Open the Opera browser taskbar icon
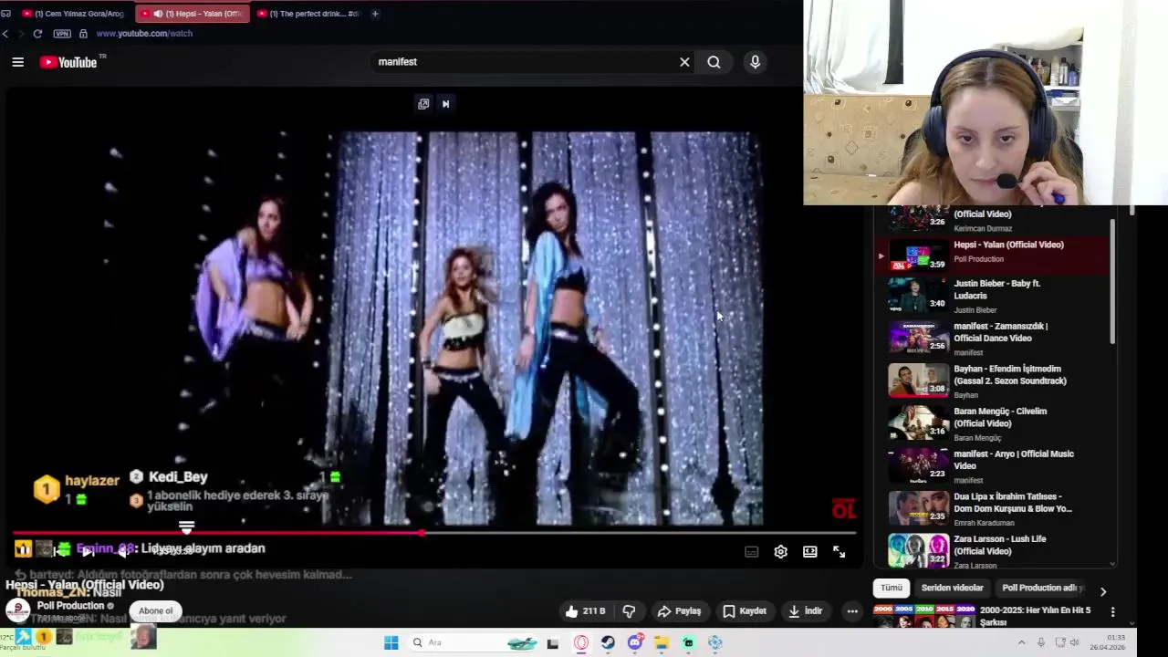The image size is (1168, 657). (x=581, y=643)
